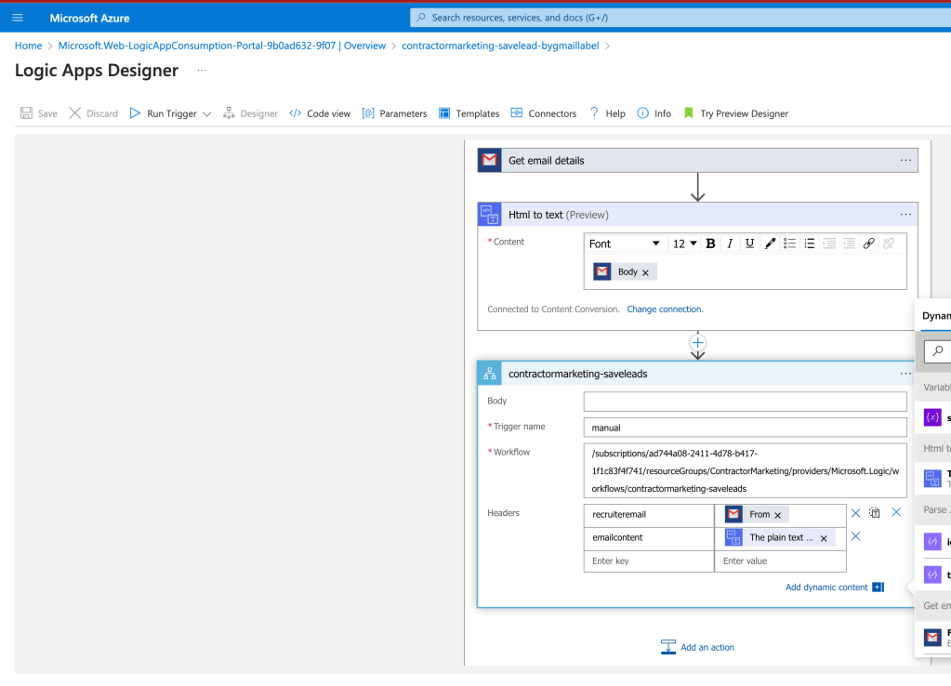This screenshot has height=686, width=951.
Task: Select the purple variable item in dynamic content
Action: pyautogui.click(x=936, y=417)
